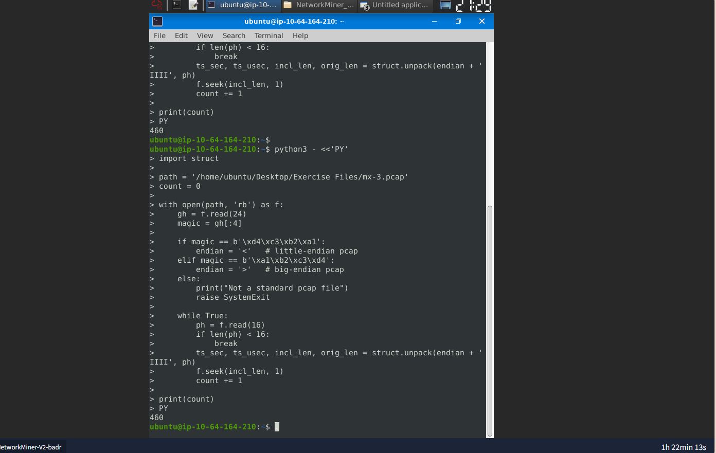Click the display icon beside the clock
Image resolution: width=716 pixels, height=453 pixels.
445,5
